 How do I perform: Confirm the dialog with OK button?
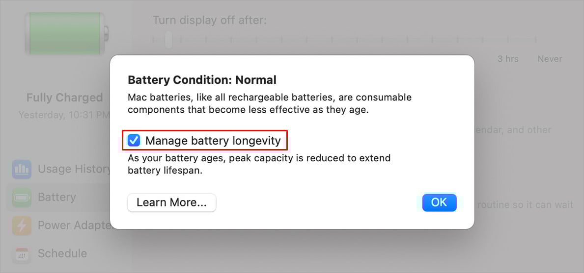click(x=439, y=202)
